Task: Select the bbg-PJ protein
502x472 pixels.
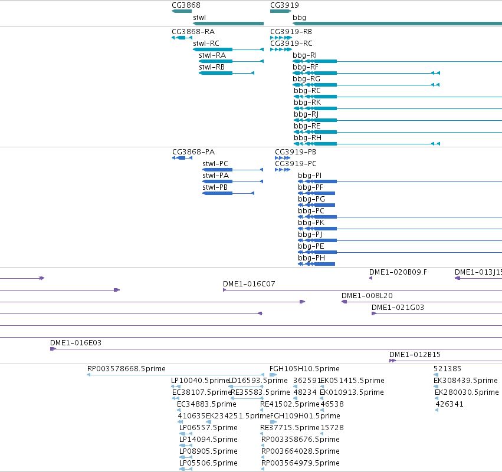Action: click(400, 240)
